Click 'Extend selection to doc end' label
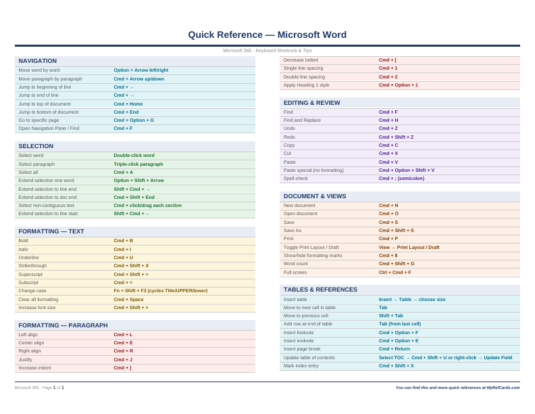Viewport: 535px width, 414px height. pos(47,198)
